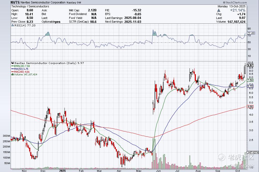The width and height of the screenshot is (259, 172).
Task: Click the Monday 13-Oct-2025 date
Action: 231,6
